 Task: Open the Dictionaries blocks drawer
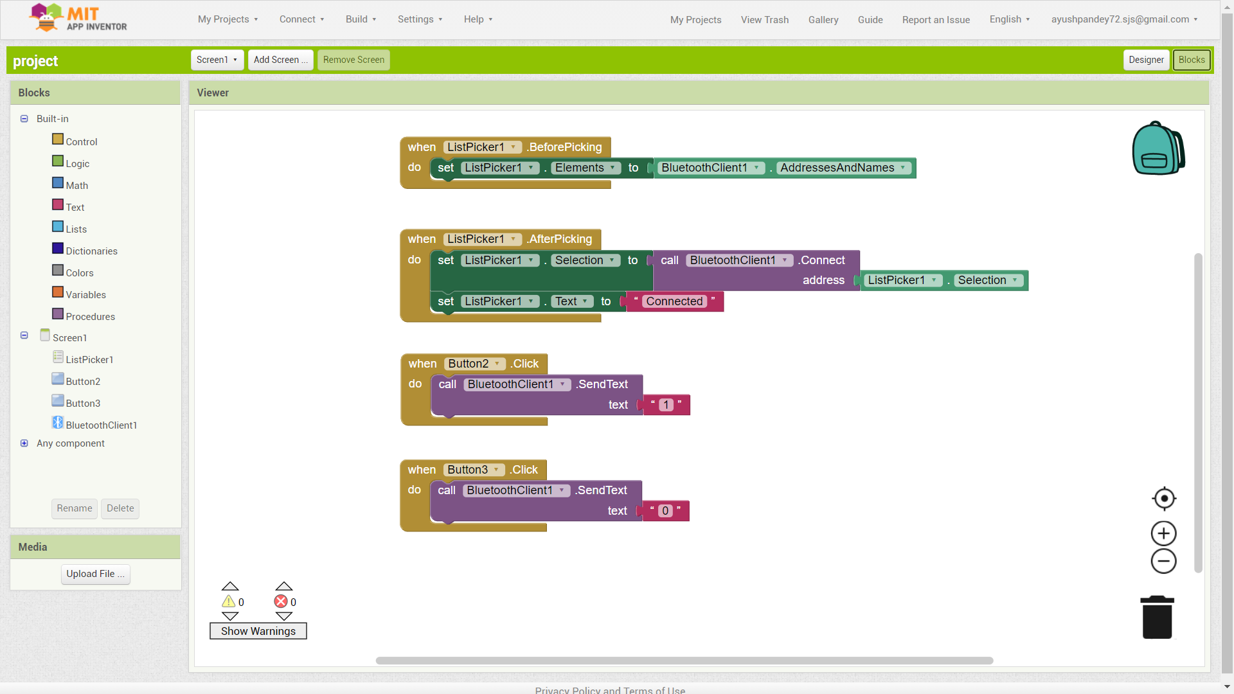click(x=91, y=251)
